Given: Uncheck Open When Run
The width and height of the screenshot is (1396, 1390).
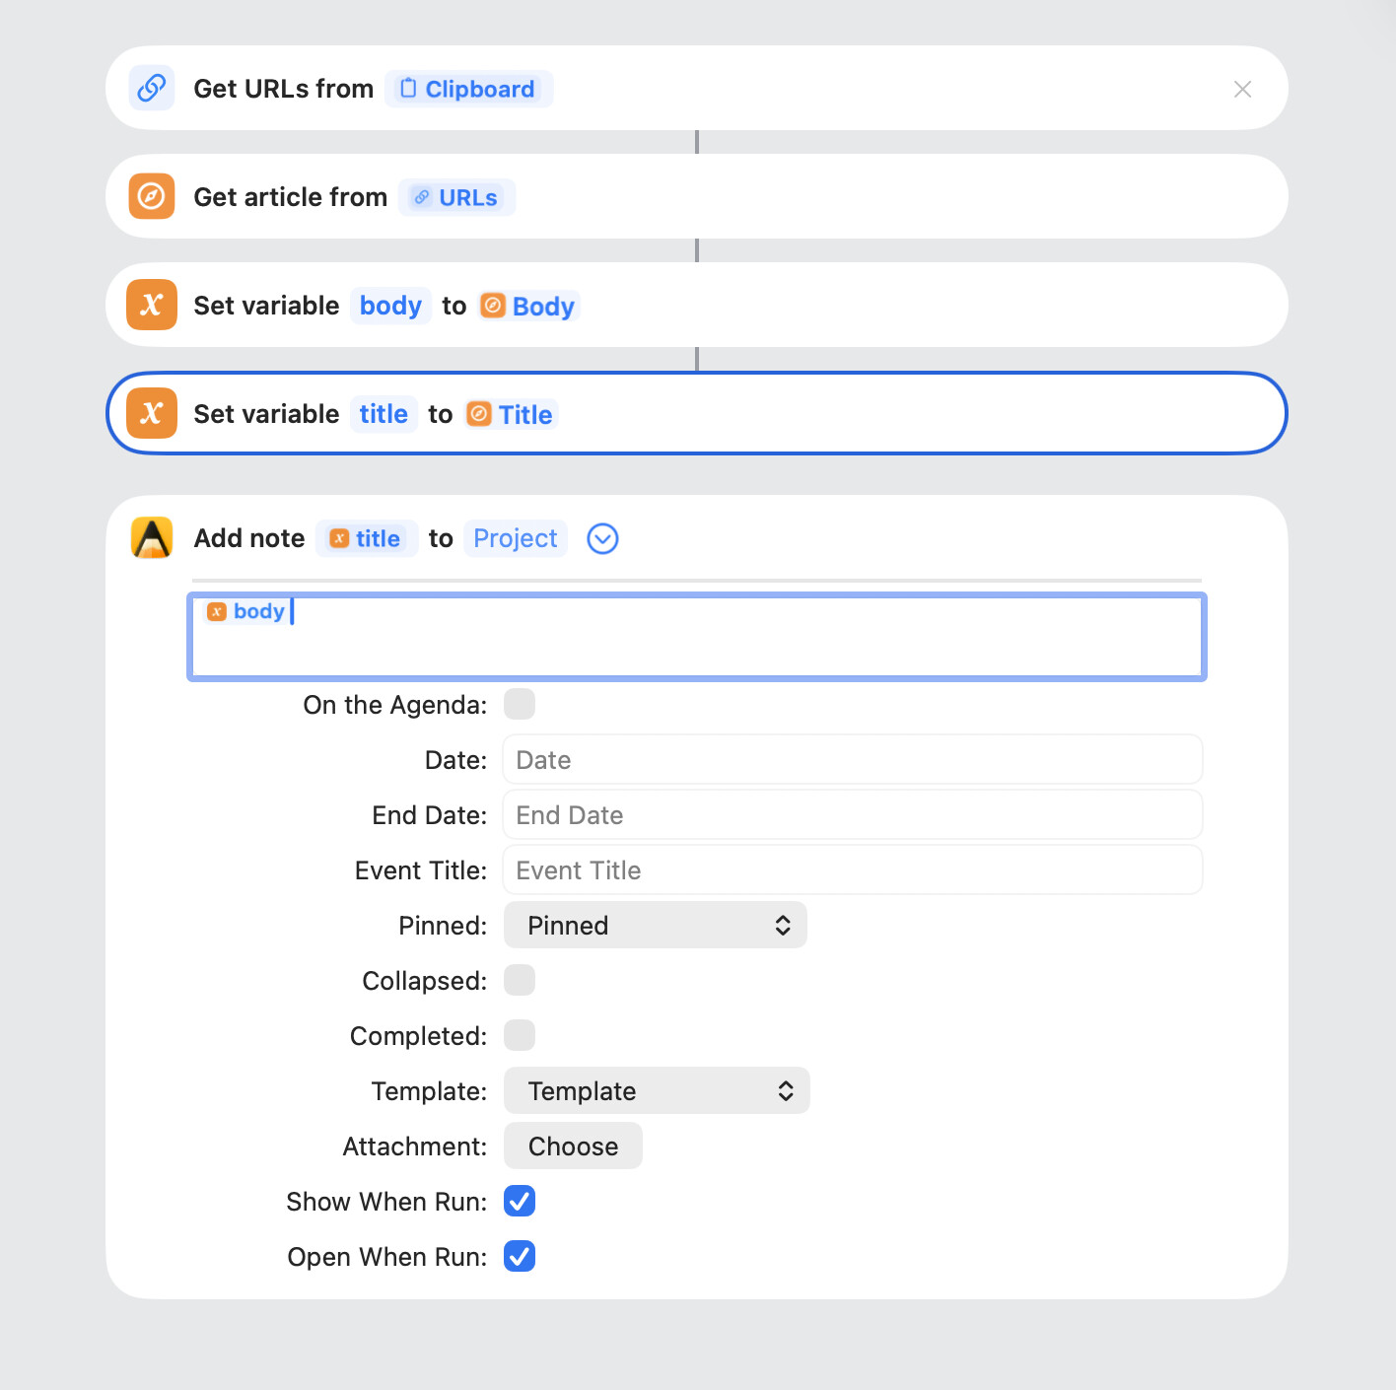Looking at the screenshot, I should tap(520, 1257).
